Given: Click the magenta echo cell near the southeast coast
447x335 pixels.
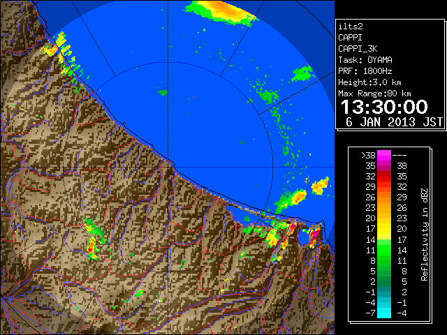Looking at the screenshot, I should tap(315, 235).
